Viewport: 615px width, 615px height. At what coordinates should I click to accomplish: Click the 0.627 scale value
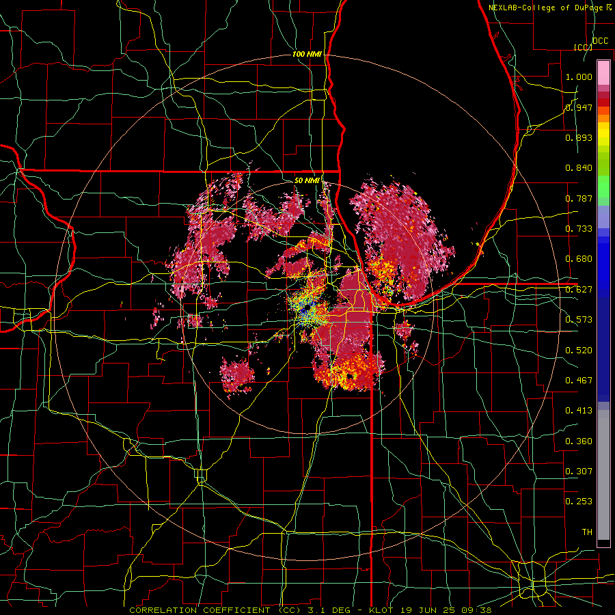pos(579,290)
